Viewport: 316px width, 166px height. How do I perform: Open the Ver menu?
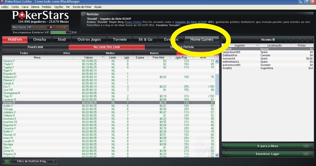click(x=68, y=7)
